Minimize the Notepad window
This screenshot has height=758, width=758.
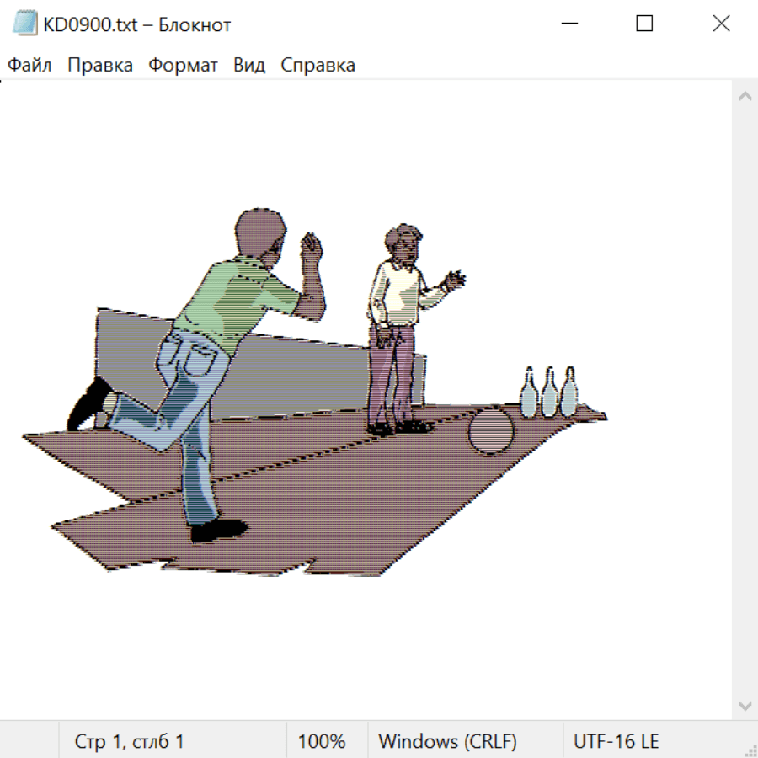pyautogui.click(x=568, y=24)
